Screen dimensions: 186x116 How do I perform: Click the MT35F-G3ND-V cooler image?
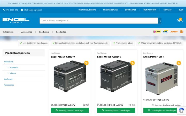tap(70, 76)
